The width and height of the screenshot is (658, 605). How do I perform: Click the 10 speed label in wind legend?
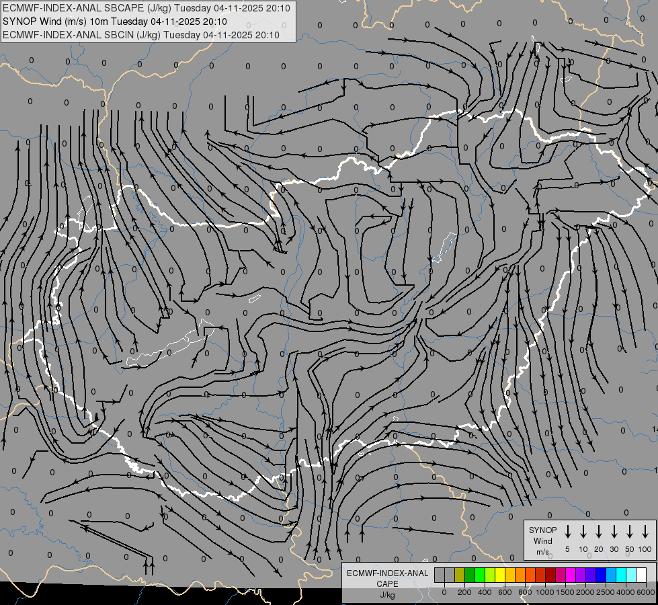(x=583, y=549)
